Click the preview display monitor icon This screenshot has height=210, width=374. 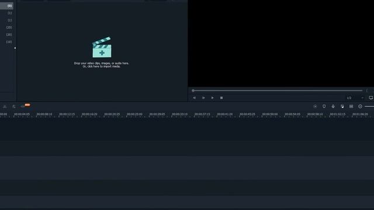(x=371, y=98)
